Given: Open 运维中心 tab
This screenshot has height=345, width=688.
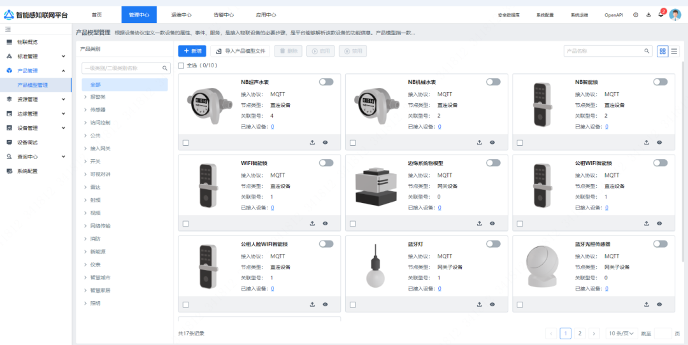Looking at the screenshot, I should [181, 15].
